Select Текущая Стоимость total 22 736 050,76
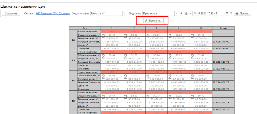This screenshot has width=257, height=114. pyautogui.click(x=223, y=82)
